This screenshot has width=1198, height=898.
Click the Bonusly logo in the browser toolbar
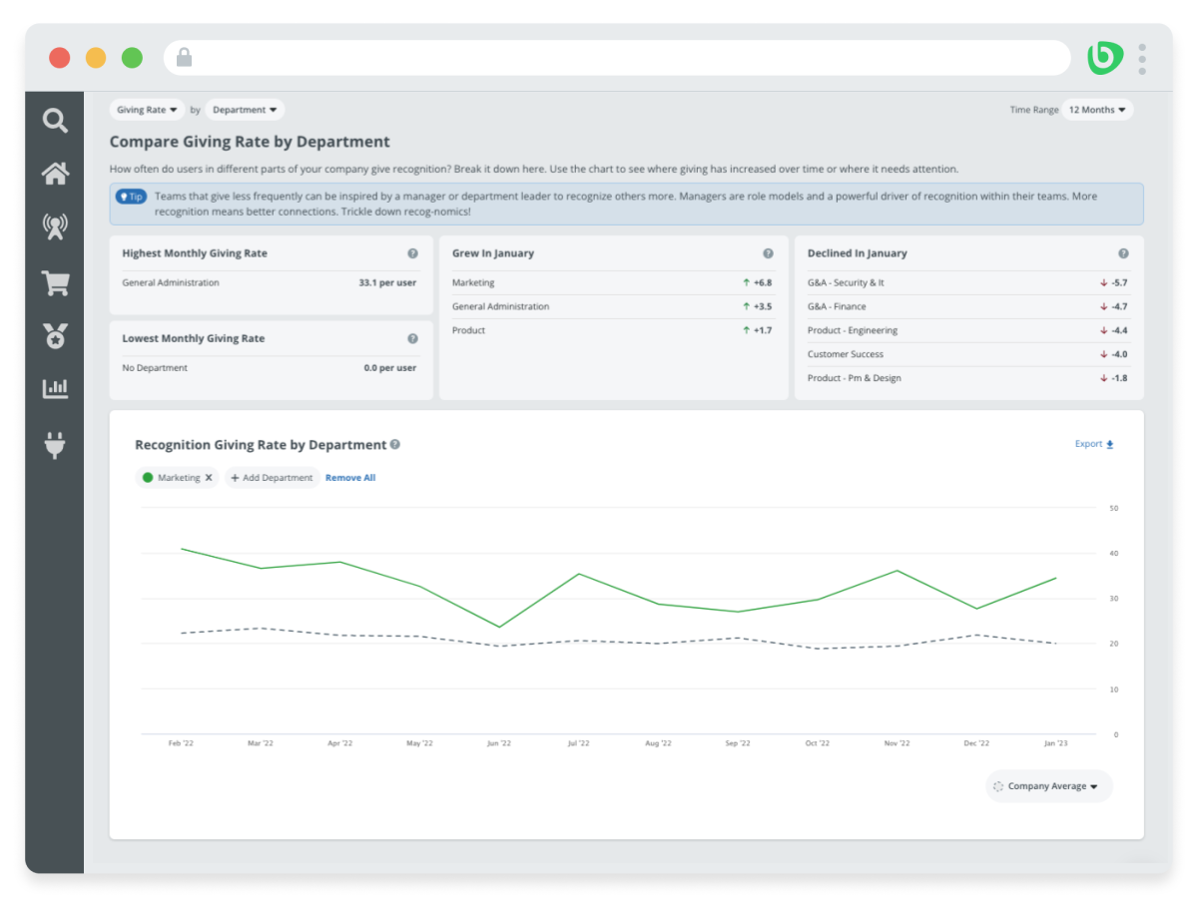[x=1104, y=57]
